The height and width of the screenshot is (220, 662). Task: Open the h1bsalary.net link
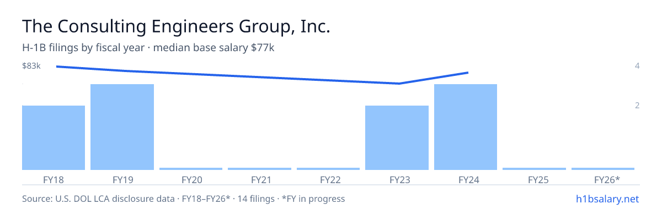pyautogui.click(x=607, y=199)
